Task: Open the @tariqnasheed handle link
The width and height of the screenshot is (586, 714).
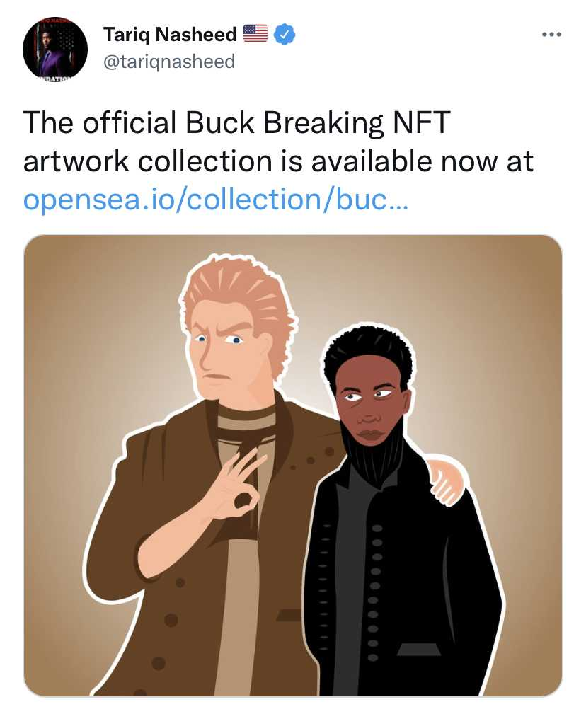Action: coord(168,62)
